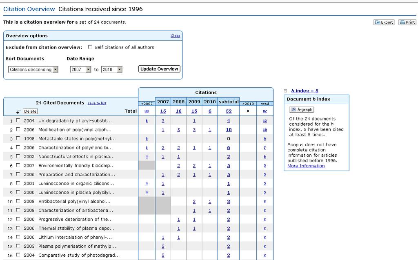Select the 'UV degradability of aryl-substit...' title
This screenshot has width=418, height=260.
(x=75, y=121)
